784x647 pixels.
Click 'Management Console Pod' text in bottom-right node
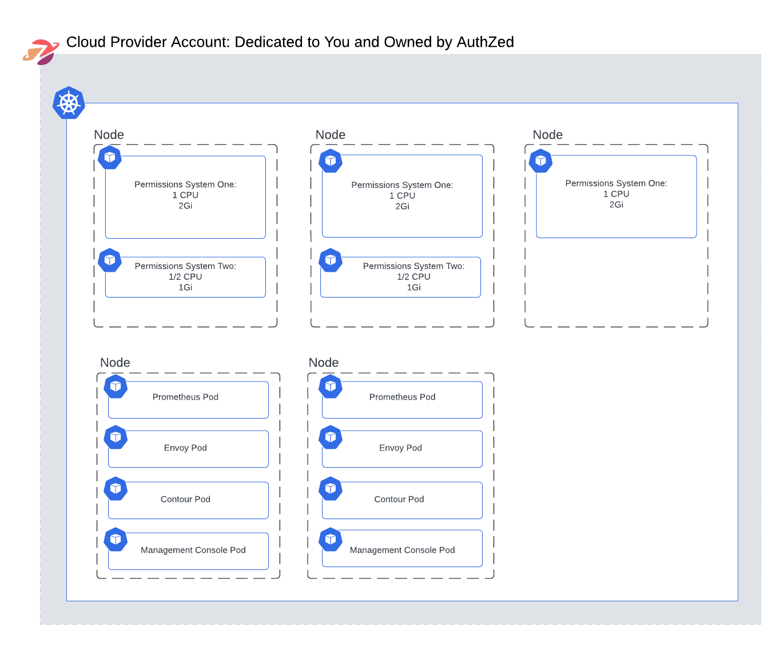point(402,550)
